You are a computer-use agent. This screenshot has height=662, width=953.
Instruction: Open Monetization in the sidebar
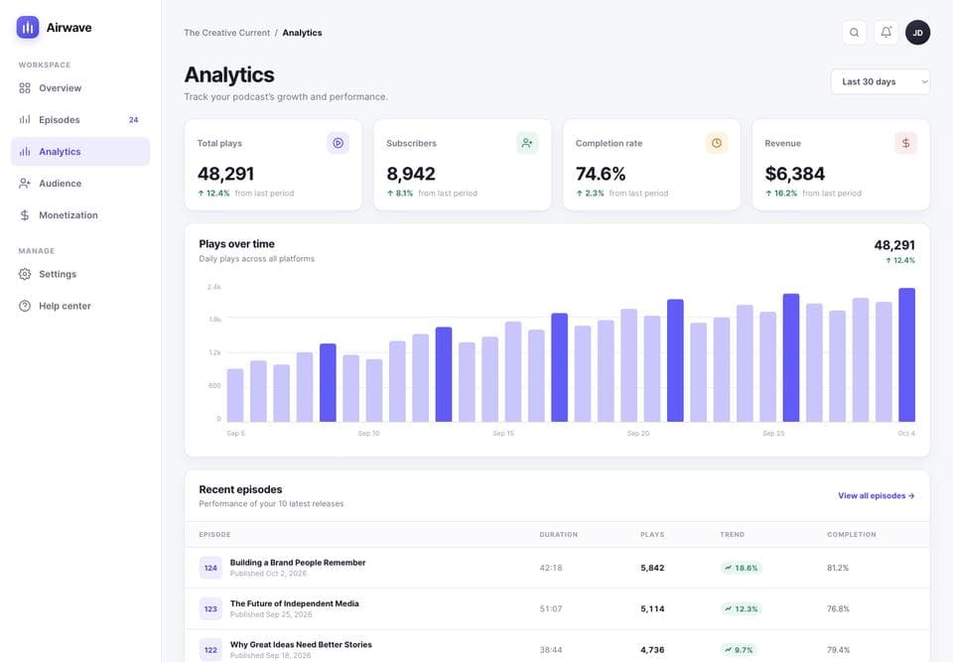[80, 215]
